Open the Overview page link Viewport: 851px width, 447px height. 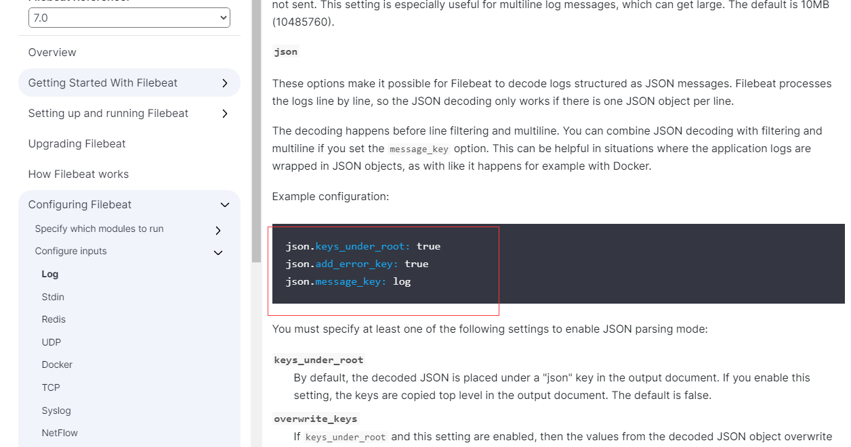tap(52, 52)
